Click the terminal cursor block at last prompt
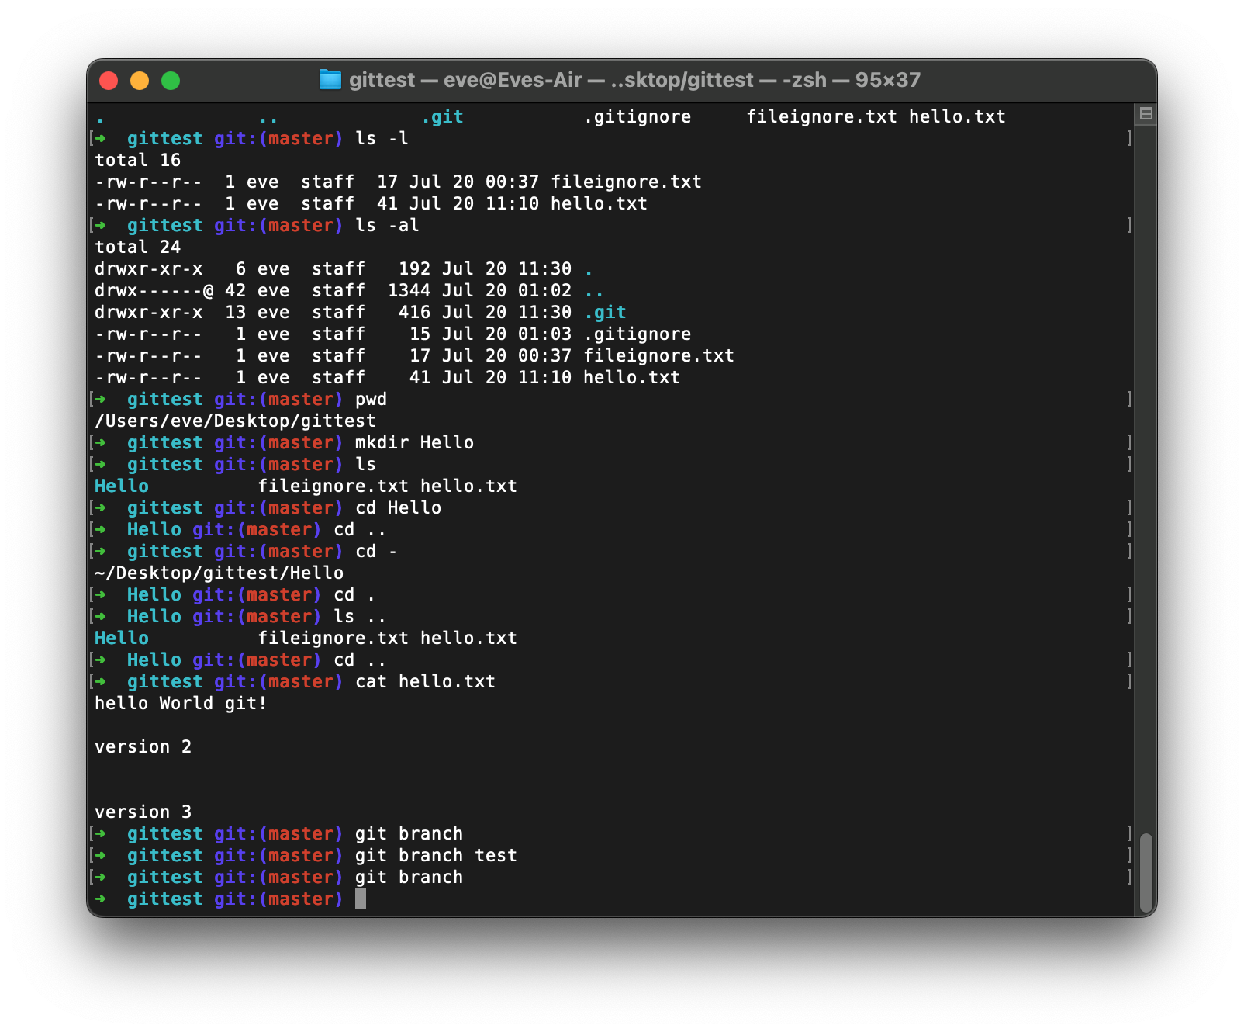The height and width of the screenshot is (1032, 1244). tap(361, 899)
